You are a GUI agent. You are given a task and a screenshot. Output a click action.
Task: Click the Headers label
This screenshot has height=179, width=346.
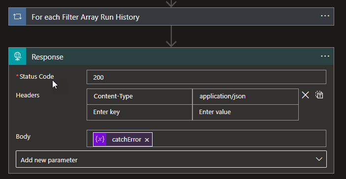(28, 95)
